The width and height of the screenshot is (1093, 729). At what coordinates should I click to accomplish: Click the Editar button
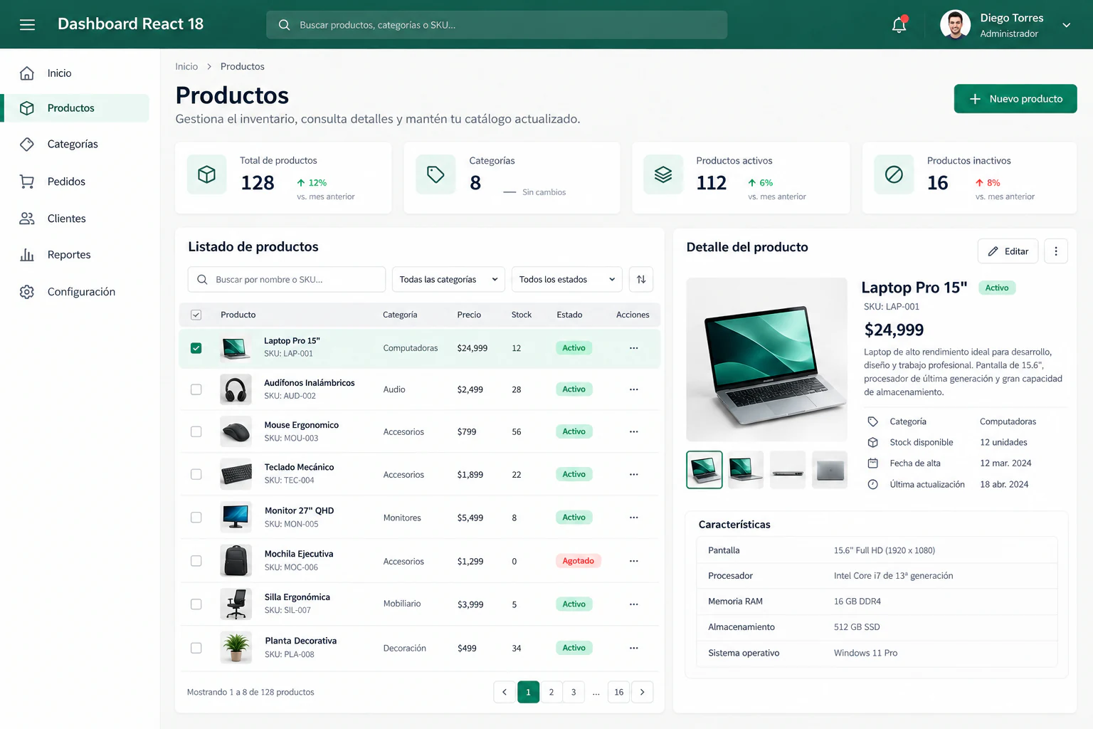coord(1008,251)
